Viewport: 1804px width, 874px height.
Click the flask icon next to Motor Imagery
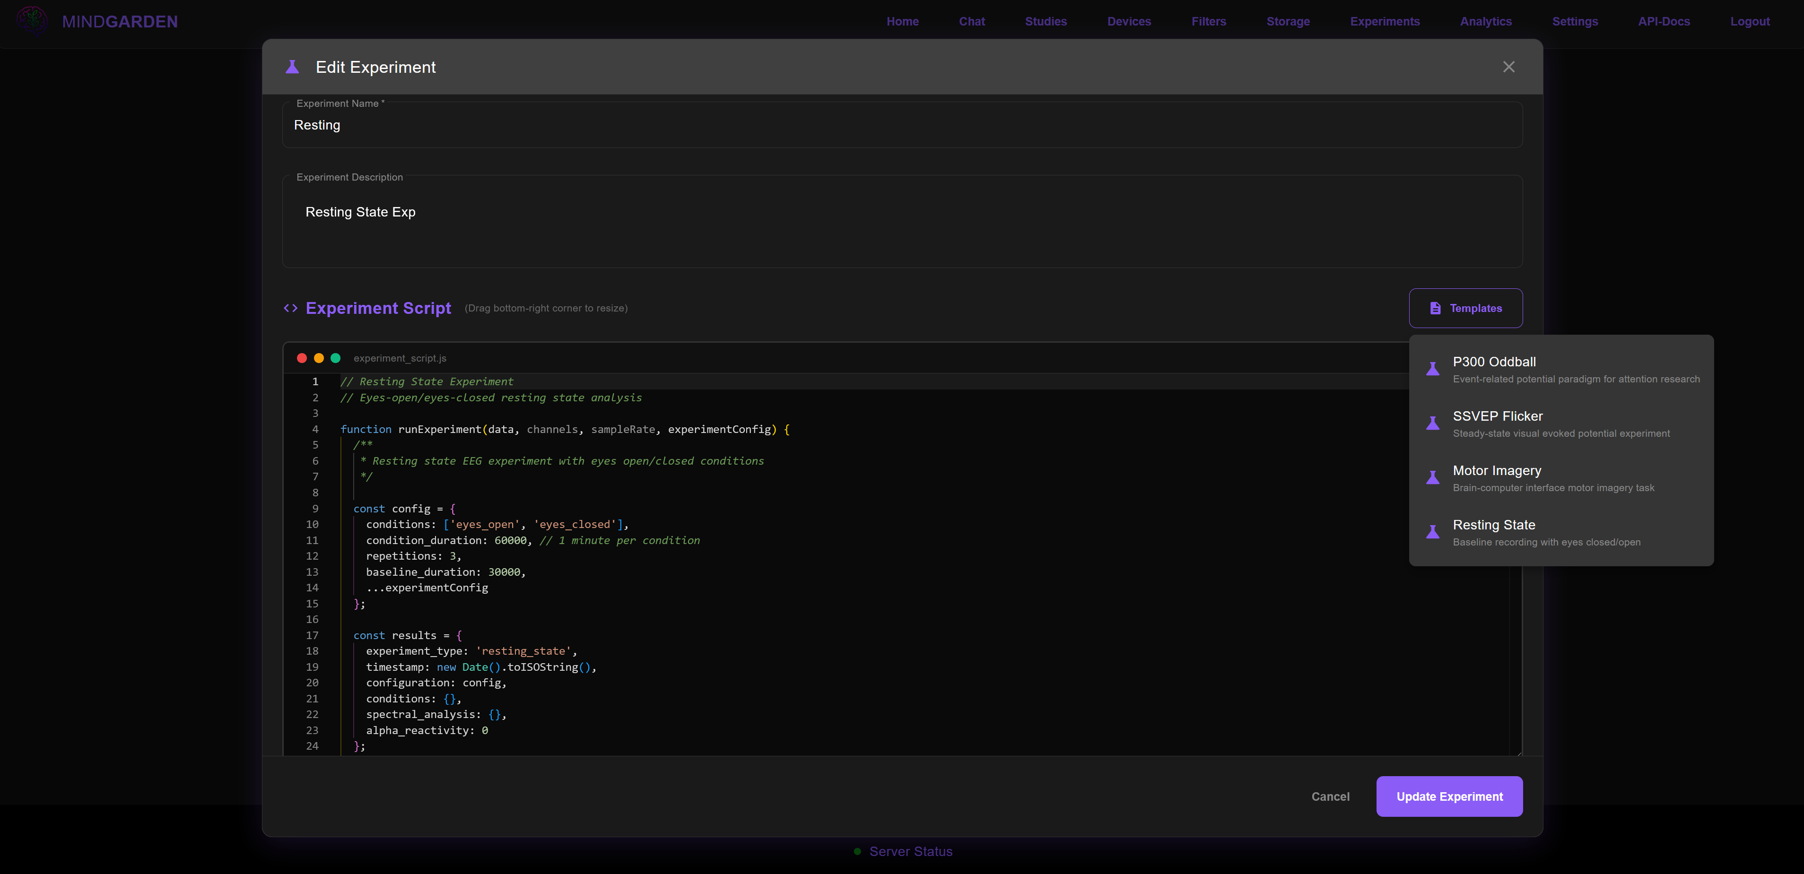pyautogui.click(x=1433, y=477)
